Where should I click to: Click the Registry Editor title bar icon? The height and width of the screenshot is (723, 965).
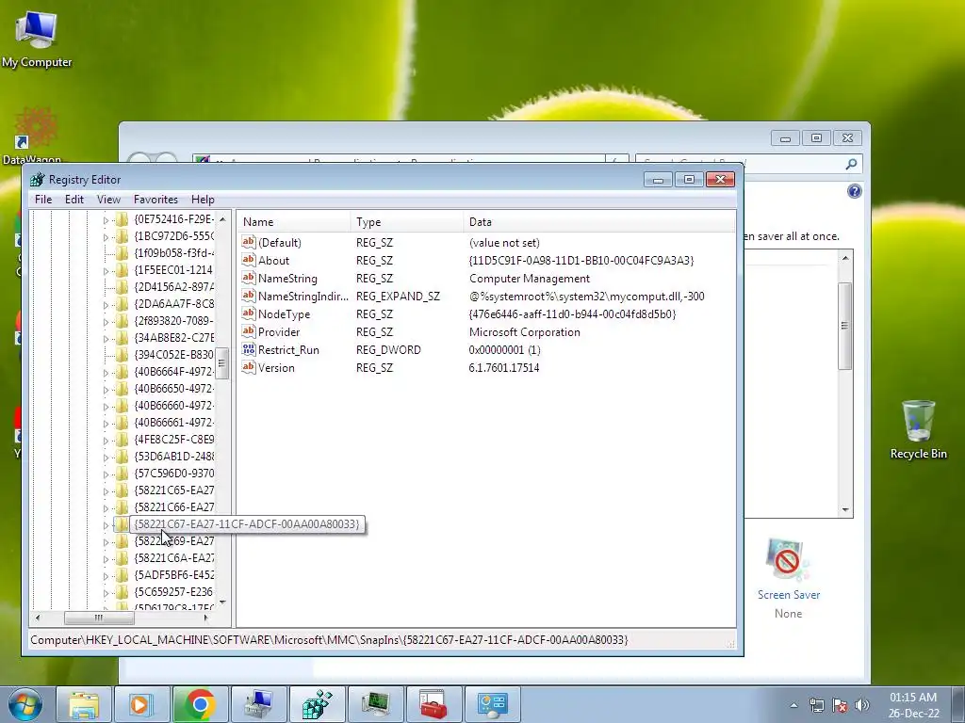point(38,180)
